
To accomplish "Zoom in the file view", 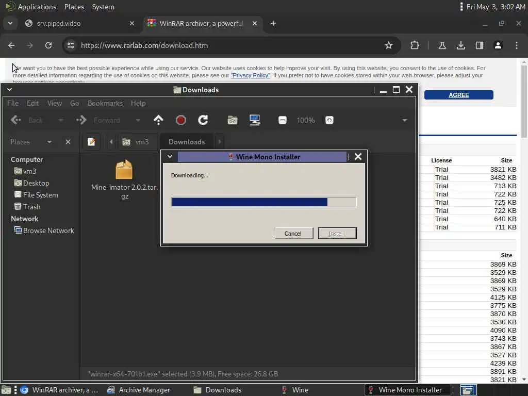I will (329, 120).
